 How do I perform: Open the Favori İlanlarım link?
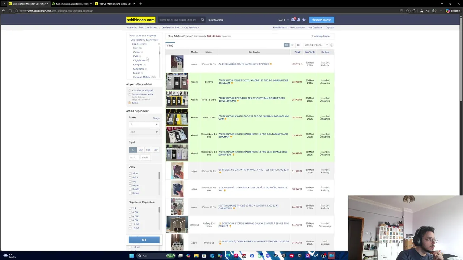click(280, 27)
